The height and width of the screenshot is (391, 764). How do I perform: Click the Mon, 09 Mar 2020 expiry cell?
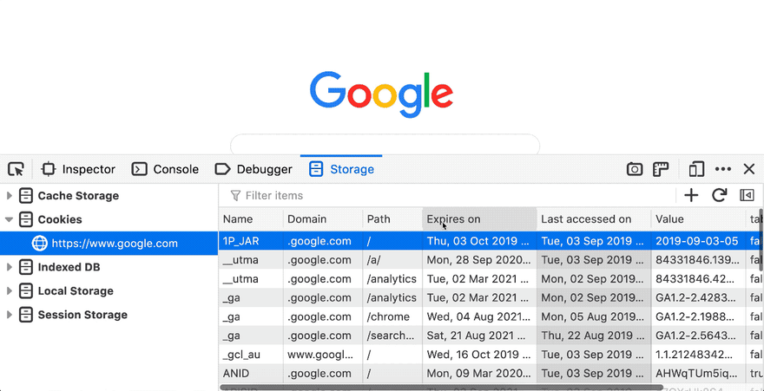coord(479,374)
